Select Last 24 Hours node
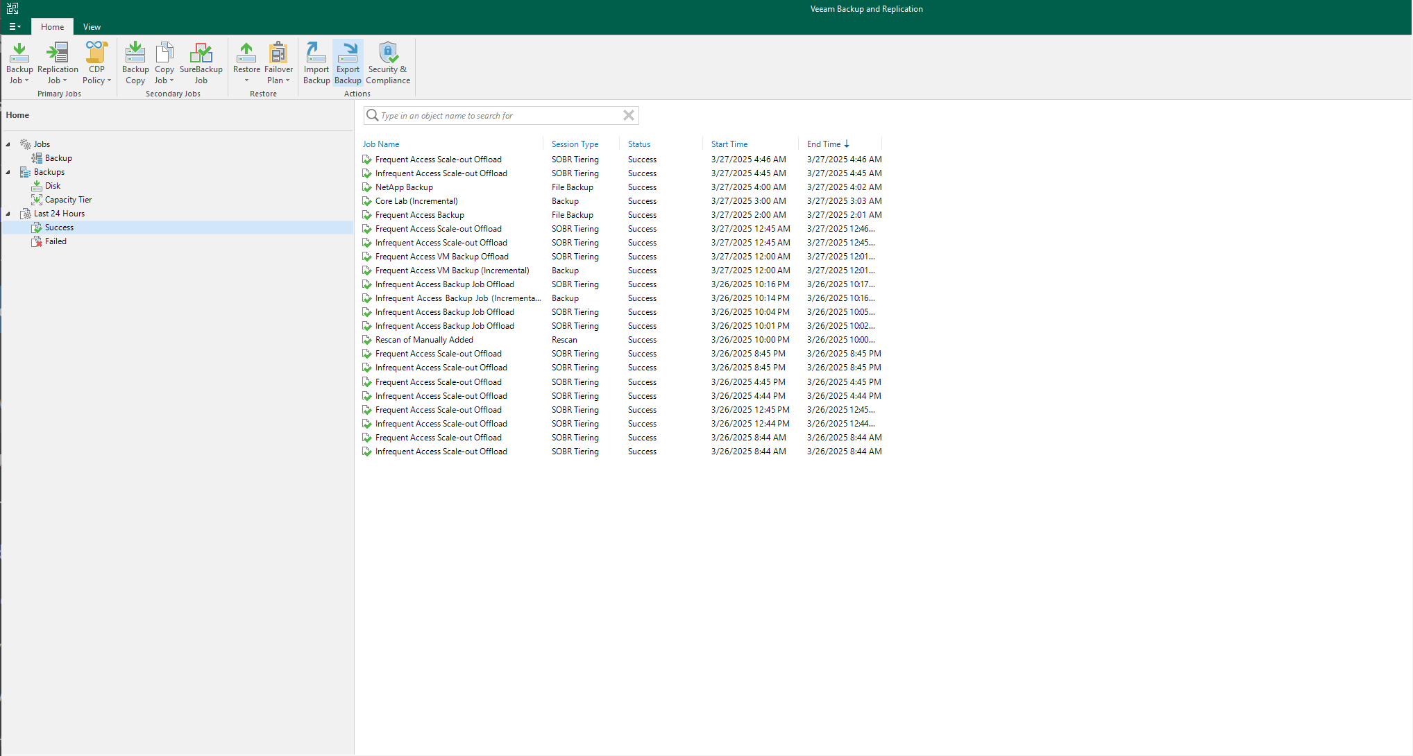The height and width of the screenshot is (756, 1413). (59, 214)
